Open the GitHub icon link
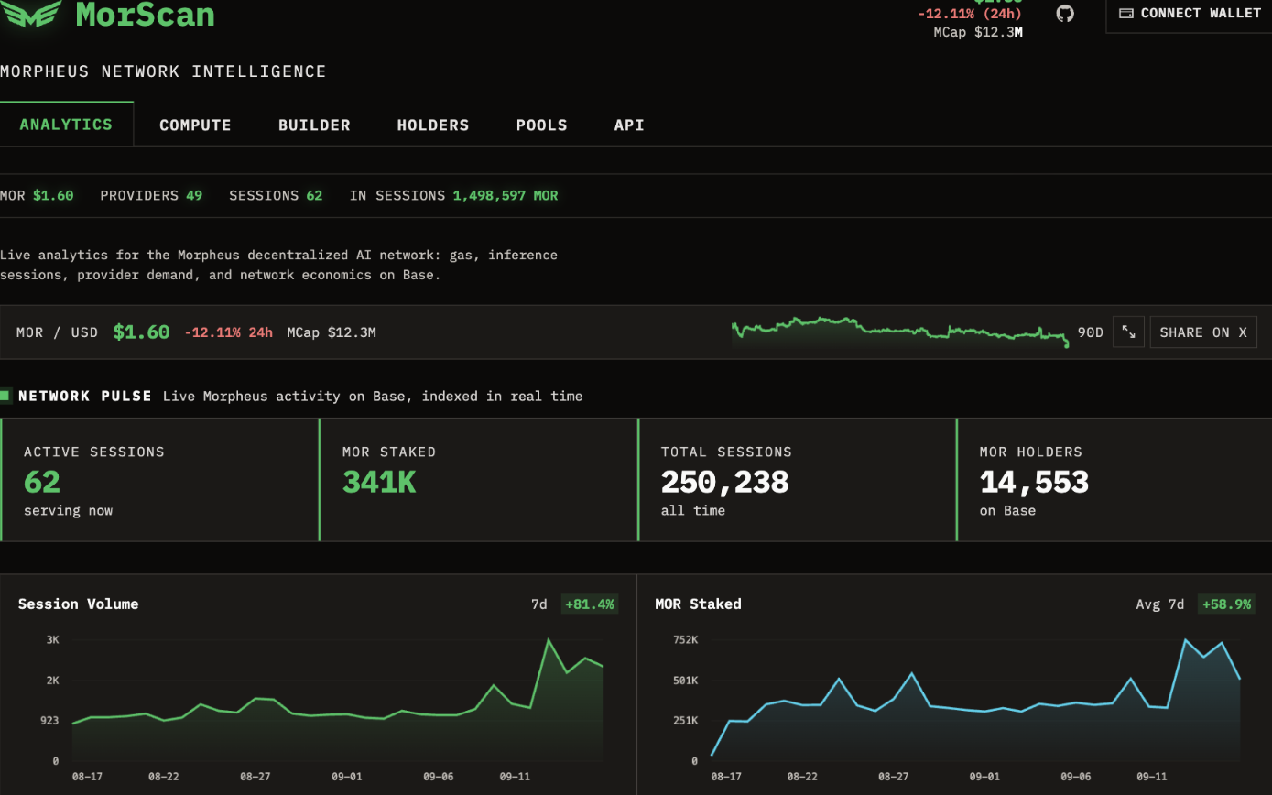Viewport: 1272px width, 795px height. click(x=1064, y=13)
